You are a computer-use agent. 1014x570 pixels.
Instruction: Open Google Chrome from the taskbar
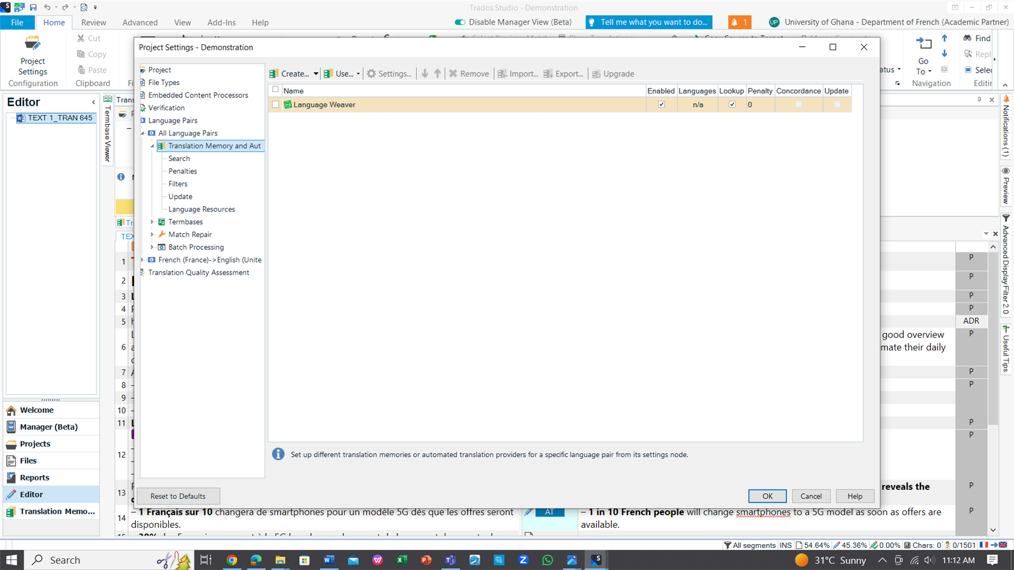232,560
